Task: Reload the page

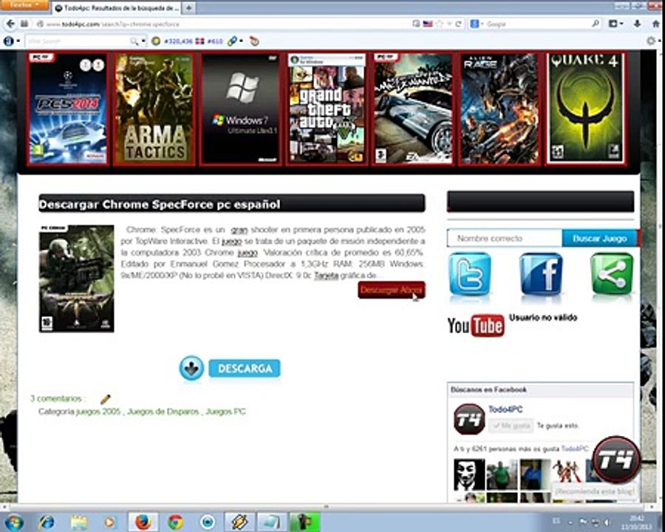Action: point(458,24)
